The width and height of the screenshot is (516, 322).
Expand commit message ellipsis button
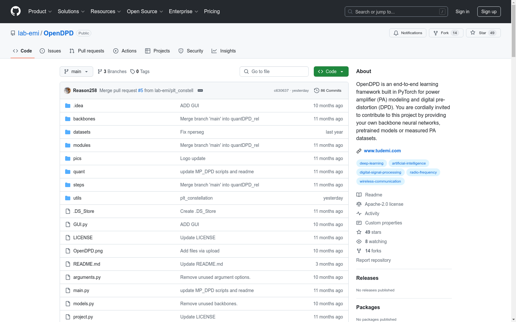200,90
